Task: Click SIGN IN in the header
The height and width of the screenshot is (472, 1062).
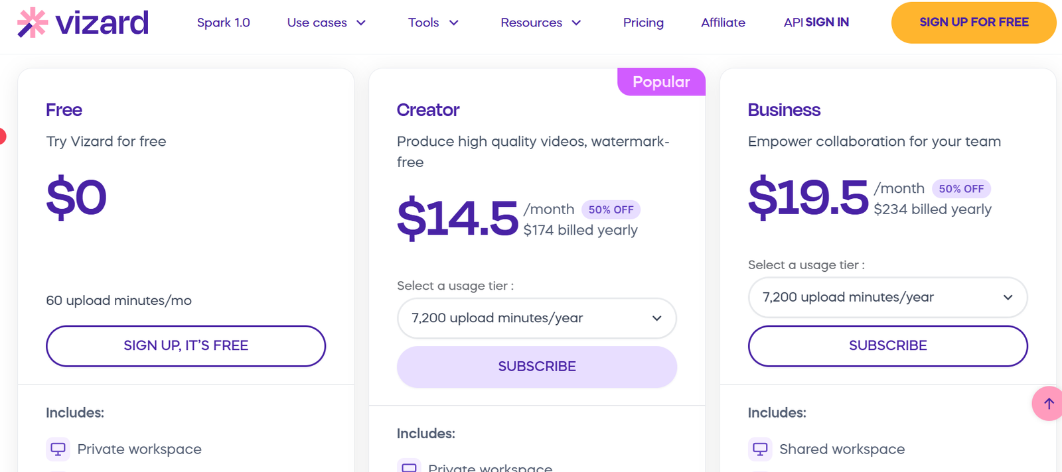Action: click(827, 22)
